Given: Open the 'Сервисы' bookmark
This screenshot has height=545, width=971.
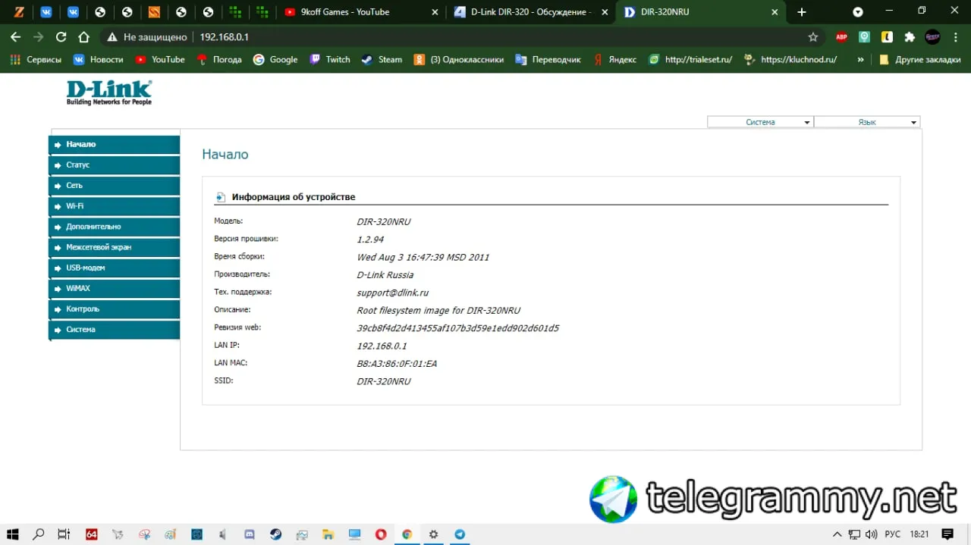Looking at the screenshot, I should [36, 59].
